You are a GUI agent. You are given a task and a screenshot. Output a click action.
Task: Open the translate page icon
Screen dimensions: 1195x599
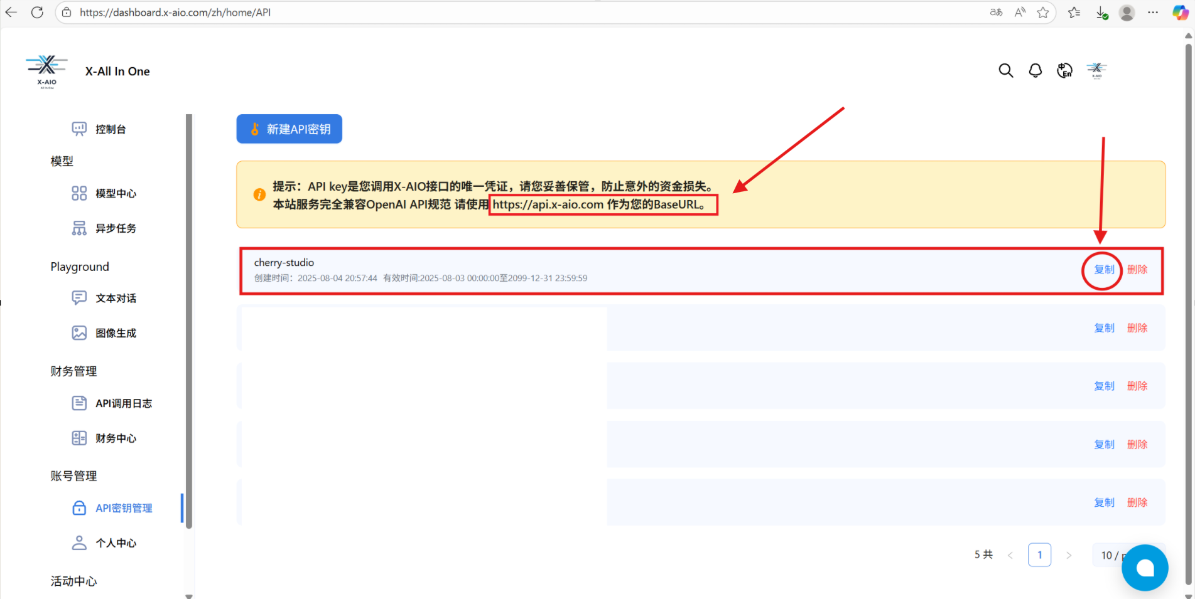pyautogui.click(x=996, y=12)
